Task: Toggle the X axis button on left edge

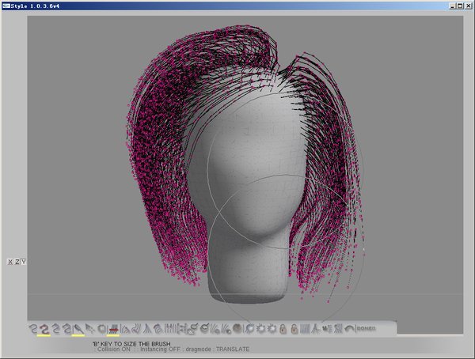Action: click(9, 261)
